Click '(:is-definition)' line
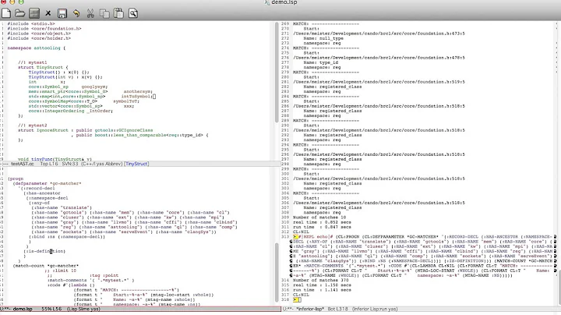Image resolution: width=561 pixels, height=315 pixels. pyautogui.click(x=44, y=251)
